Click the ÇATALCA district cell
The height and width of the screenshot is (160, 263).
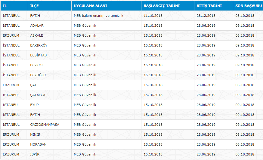coord(38,95)
